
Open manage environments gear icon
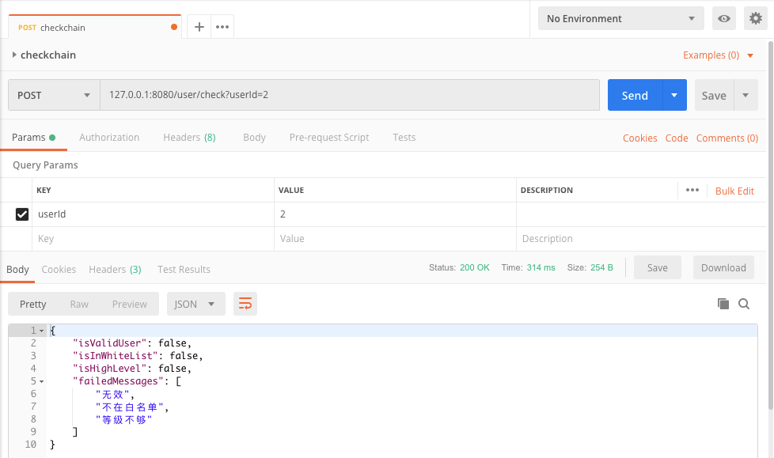756,19
